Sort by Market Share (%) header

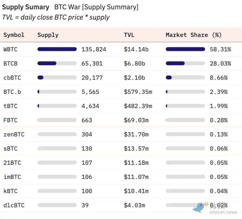click(x=193, y=35)
